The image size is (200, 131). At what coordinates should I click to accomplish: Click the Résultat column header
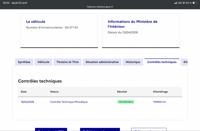click(122, 92)
